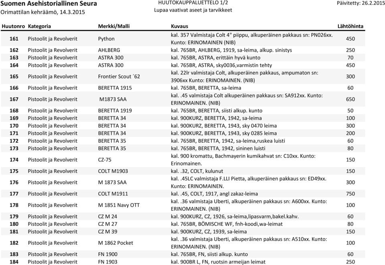The image size is (385, 265).
Task: Click the 'Päivitetty: 26.2.2015' date
Action: (361, 3)
